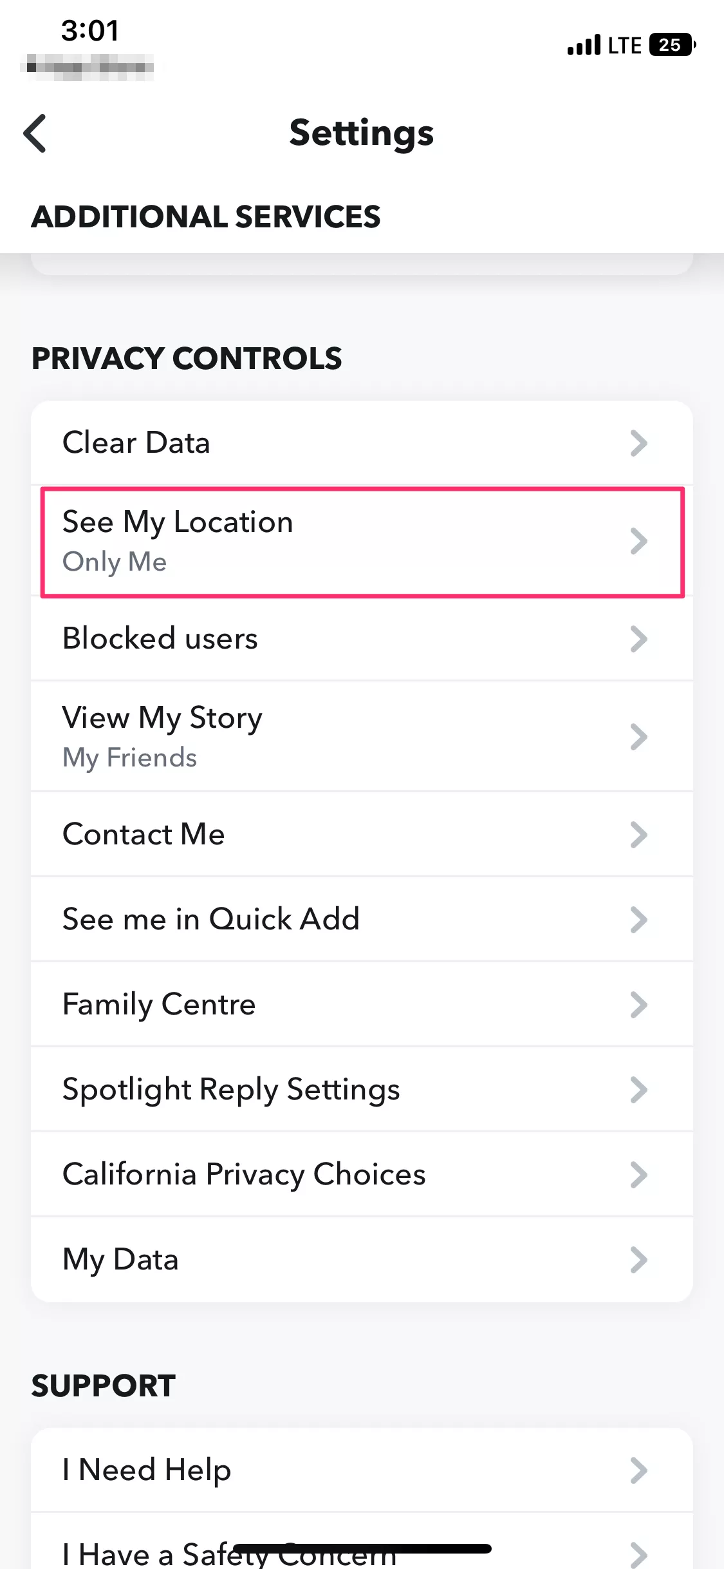Expand See My Location chevron
The width and height of the screenshot is (724, 1569).
click(638, 541)
